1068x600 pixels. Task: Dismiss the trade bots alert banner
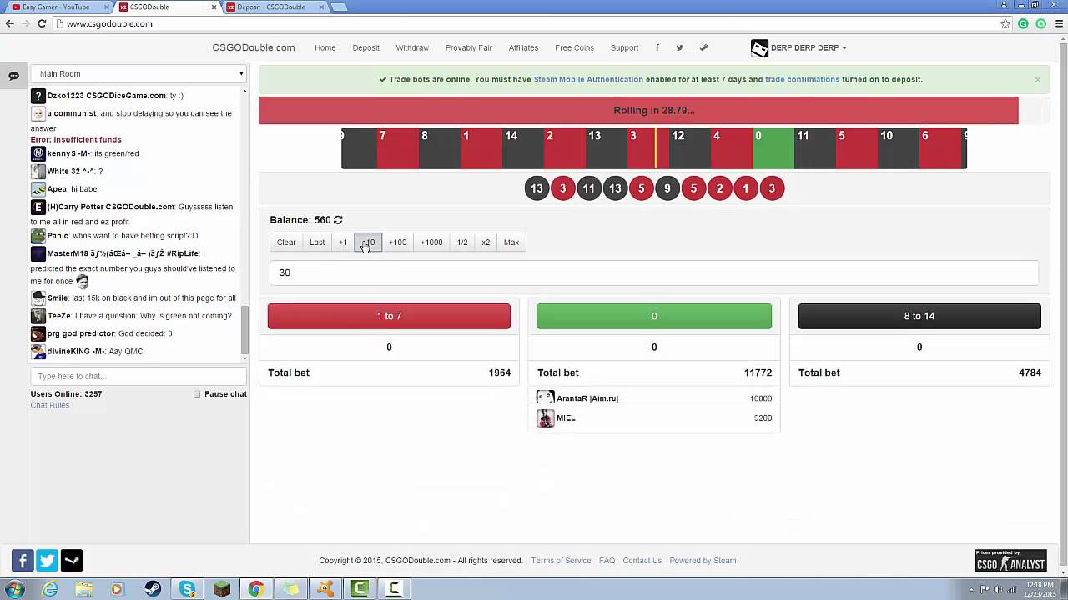[1037, 80]
